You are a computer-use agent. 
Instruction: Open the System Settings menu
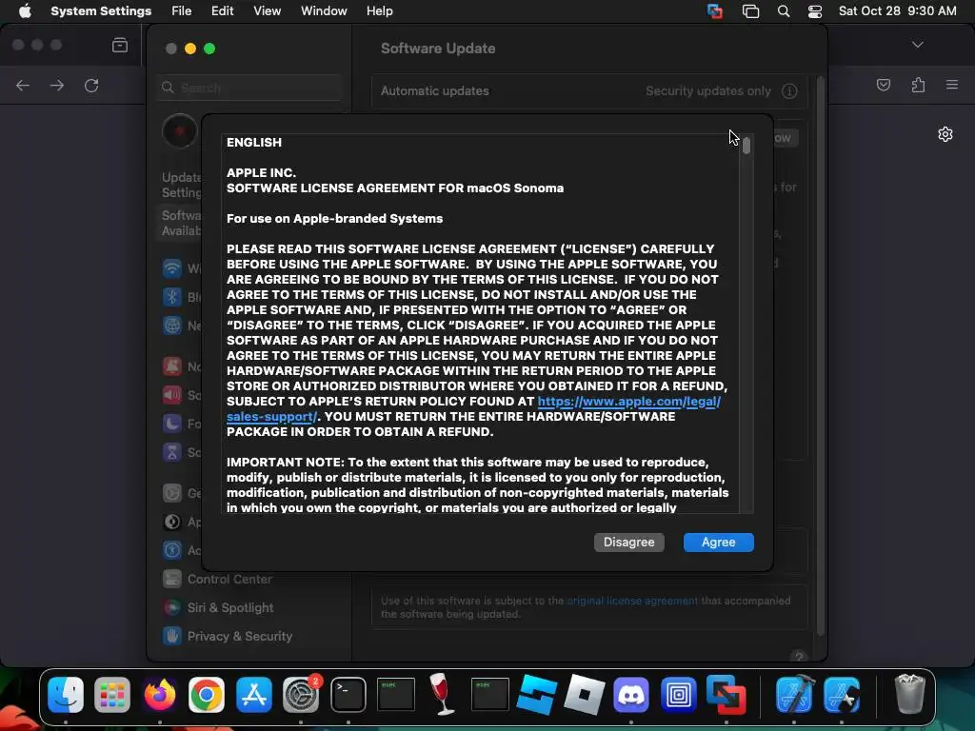(x=101, y=11)
